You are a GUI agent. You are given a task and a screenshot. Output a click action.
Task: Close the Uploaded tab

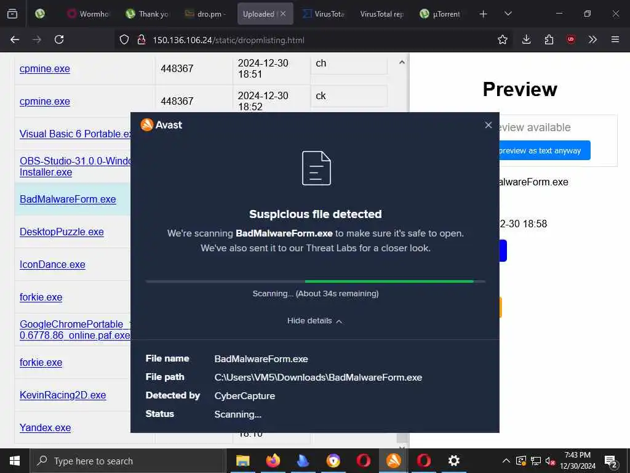pyautogui.click(x=283, y=14)
